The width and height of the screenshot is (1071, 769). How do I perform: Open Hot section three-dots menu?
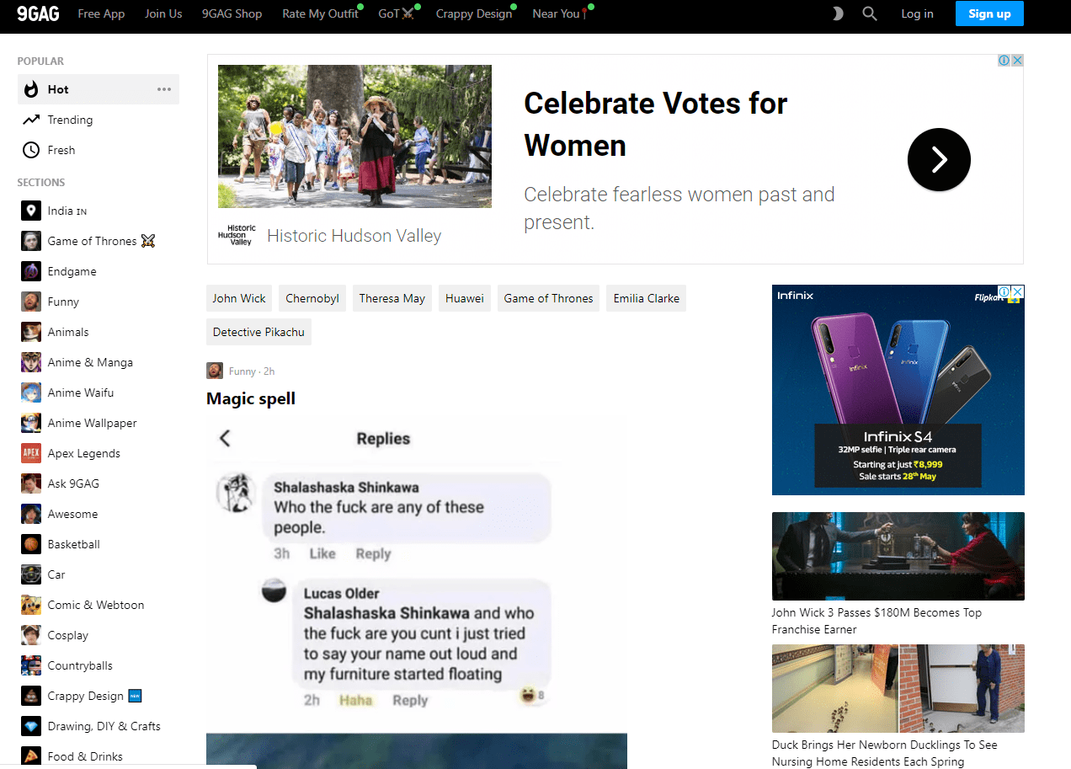164,89
